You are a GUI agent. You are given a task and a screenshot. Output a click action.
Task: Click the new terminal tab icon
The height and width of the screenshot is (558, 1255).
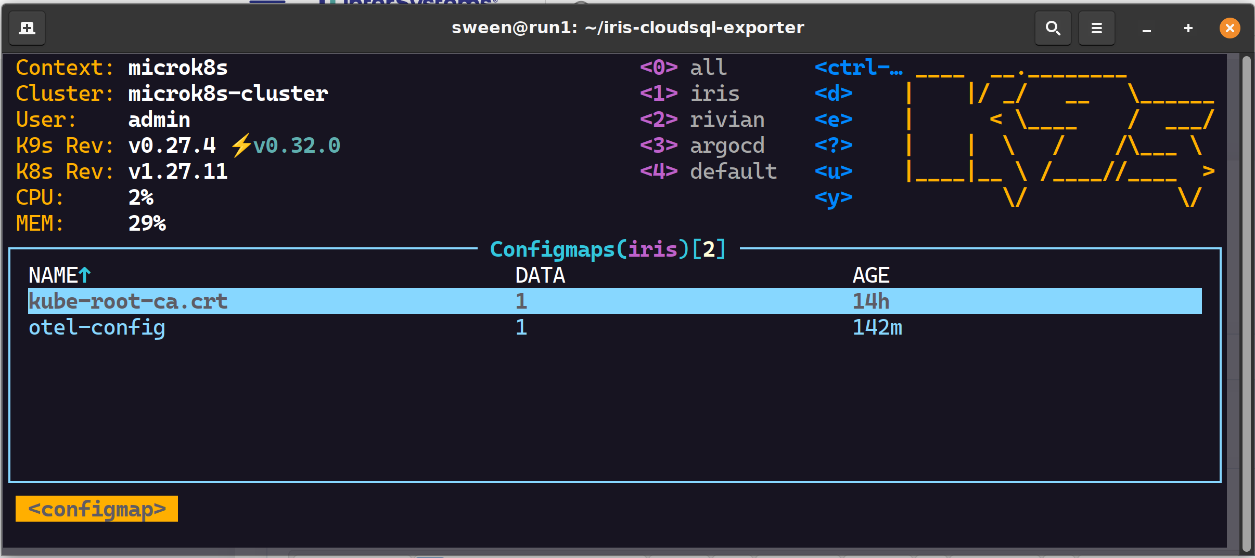27,28
